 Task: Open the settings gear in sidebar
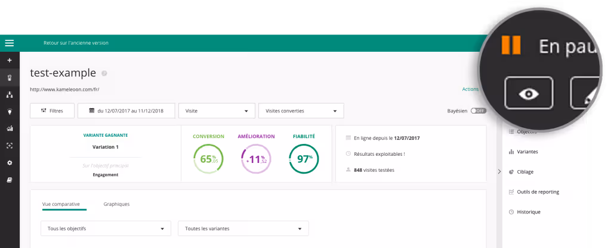click(x=10, y=163)
